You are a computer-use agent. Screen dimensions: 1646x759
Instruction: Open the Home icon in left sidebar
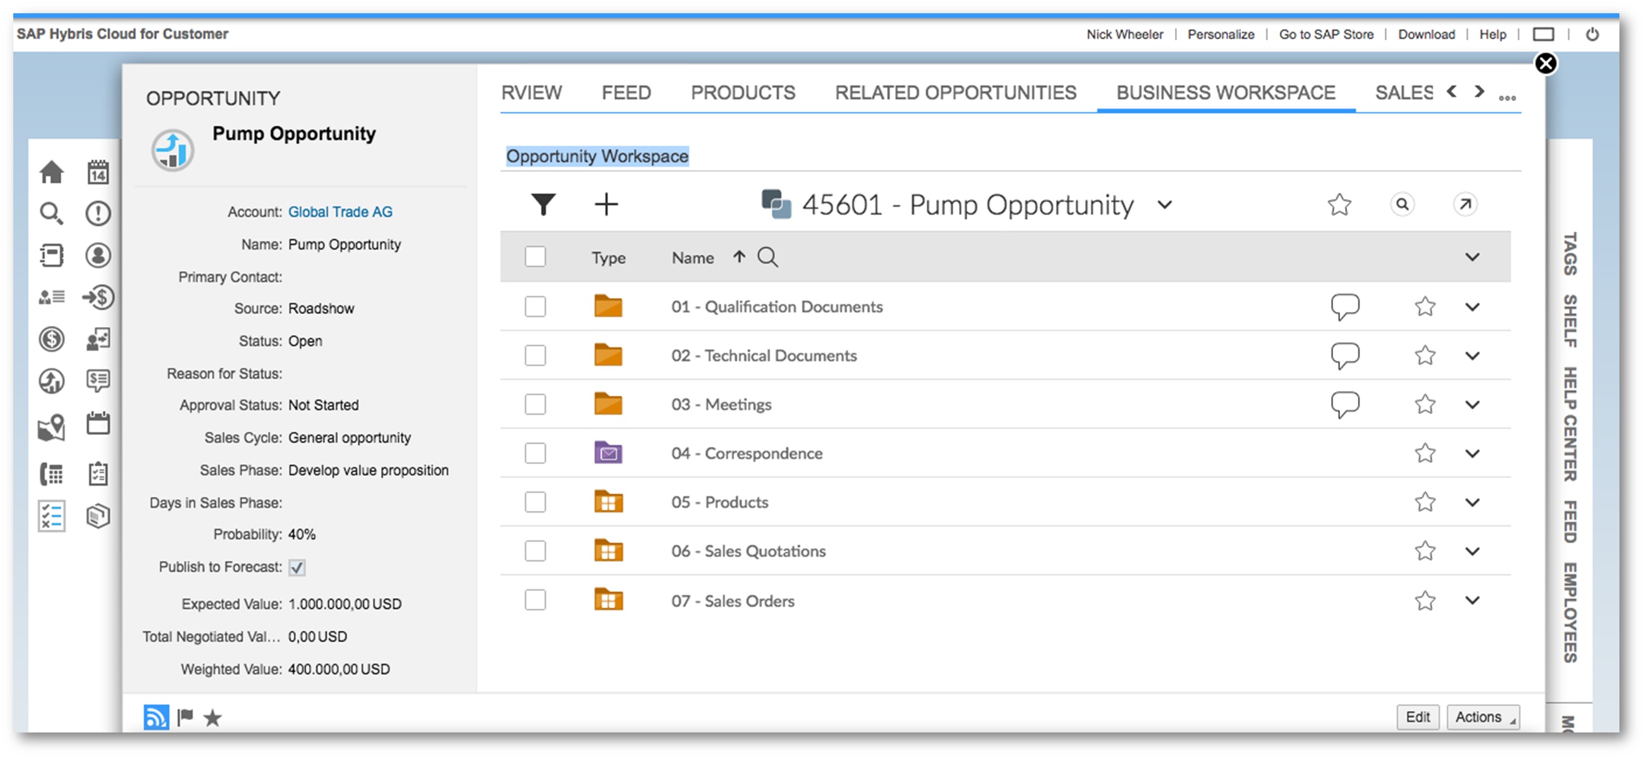point(52,172)
